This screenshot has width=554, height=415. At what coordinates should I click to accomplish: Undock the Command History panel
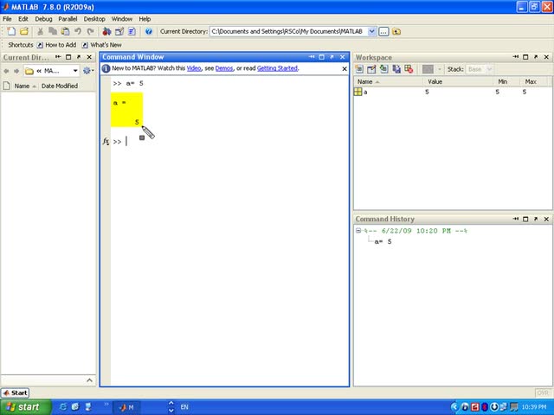tap(536, 219)
